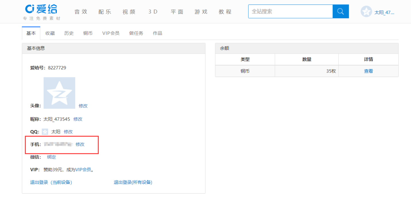The width and height of the screenshot is (411, 206).
Task: Click 修改 next to the avatar
Action: (83, 106)
